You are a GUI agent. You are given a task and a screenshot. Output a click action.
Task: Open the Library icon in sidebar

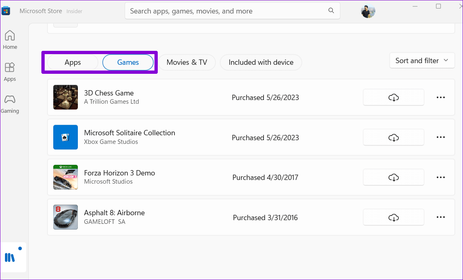pyautogui.click(x=10, y=257)
